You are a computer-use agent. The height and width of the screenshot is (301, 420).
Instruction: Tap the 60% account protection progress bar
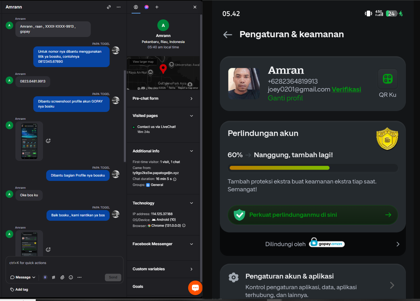coord(313,168)
